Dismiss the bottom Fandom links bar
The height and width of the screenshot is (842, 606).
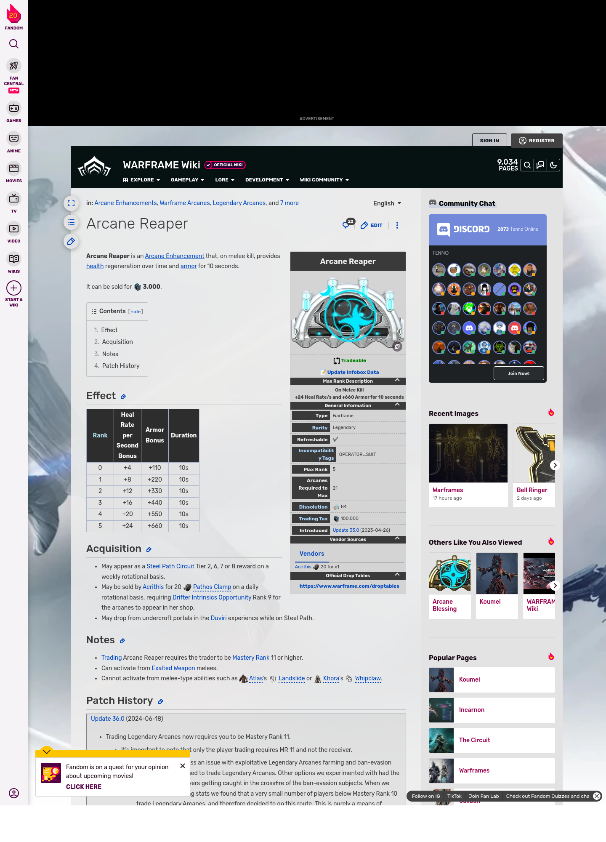(597, 796)
